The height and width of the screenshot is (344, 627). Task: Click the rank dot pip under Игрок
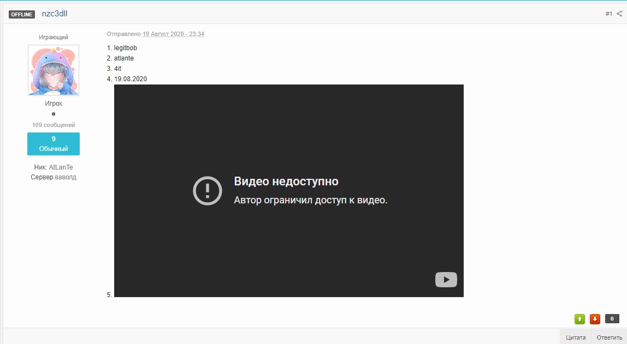tap(54, 114)
